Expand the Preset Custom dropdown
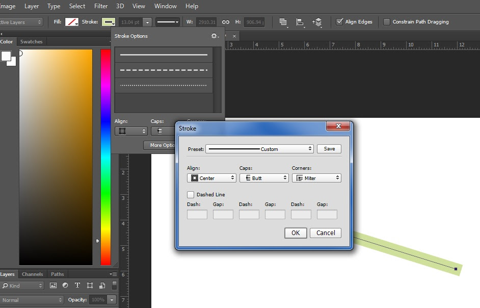 pyautogui.click(x=259, y=149)
